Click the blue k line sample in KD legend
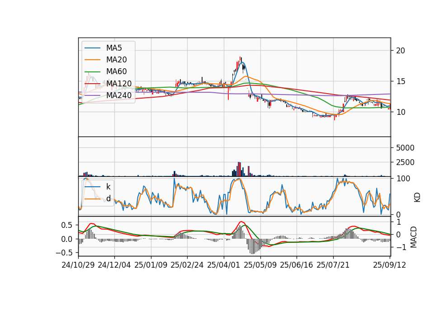Viewport: 434px width, 312px height. click(x=92, y=187)
